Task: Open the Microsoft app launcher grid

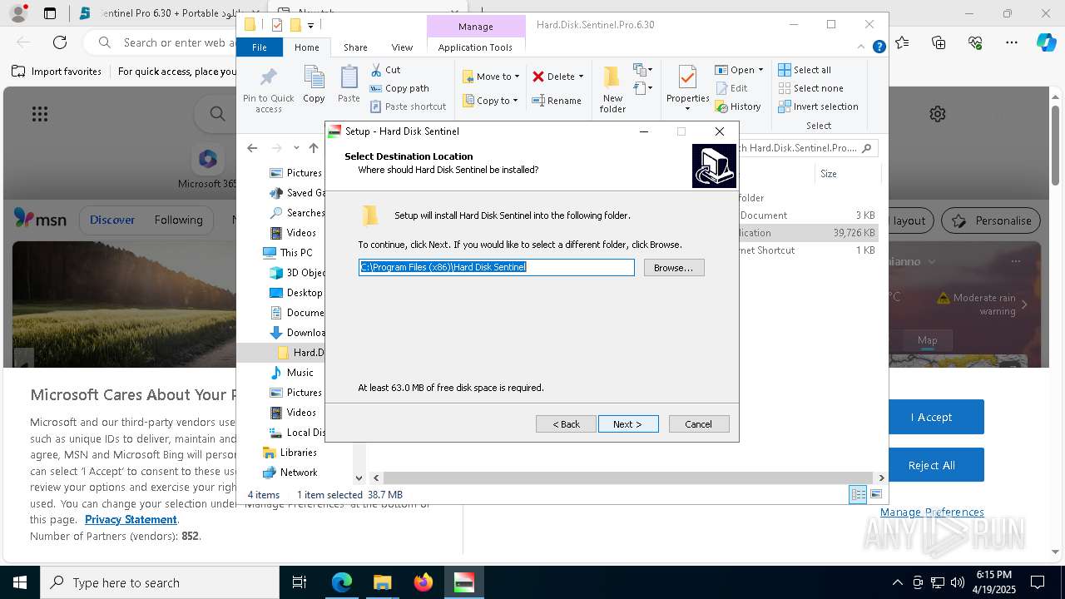Action: point(39,114)
